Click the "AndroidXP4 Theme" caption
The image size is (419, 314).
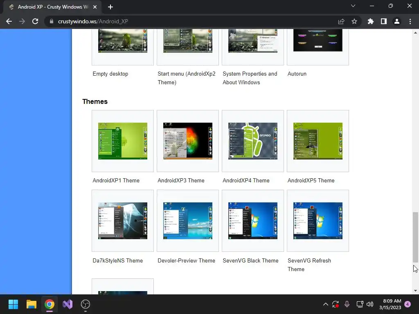(x=246, y=180)
